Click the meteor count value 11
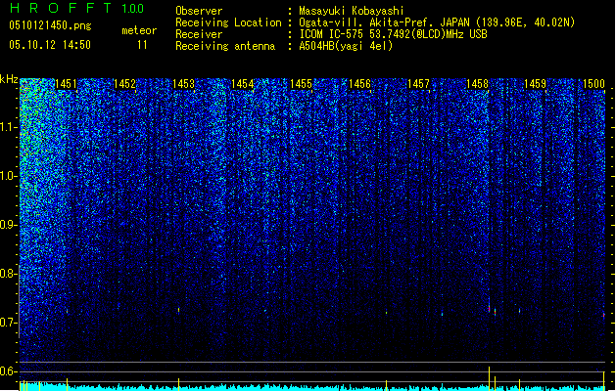Image resolution: width=616 pixels, height=391 pixels. (142, 45)
